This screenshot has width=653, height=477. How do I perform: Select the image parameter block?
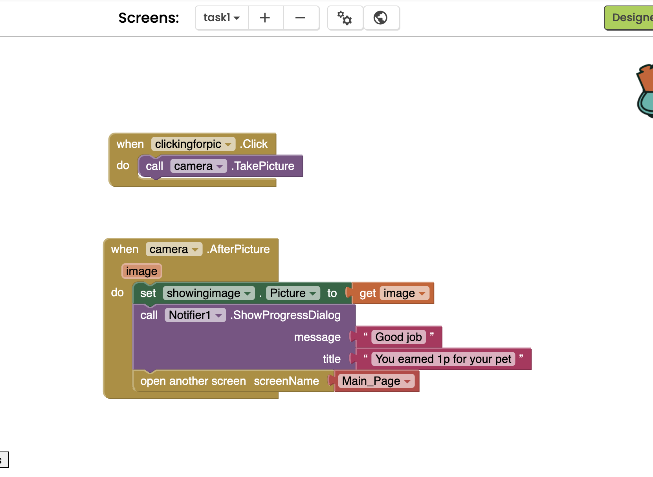tap(141, 271)
